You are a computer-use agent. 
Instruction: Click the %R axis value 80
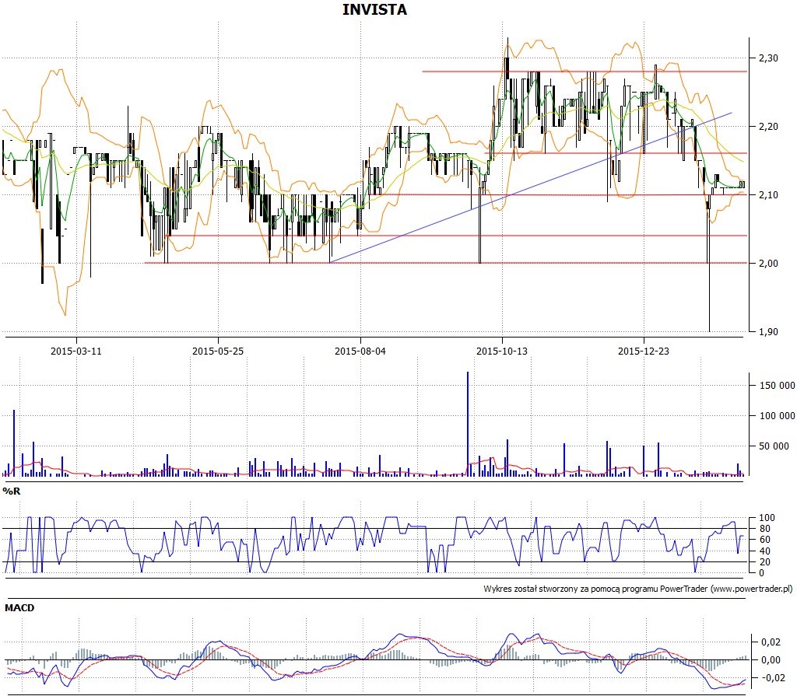click(x=764, y=529)
